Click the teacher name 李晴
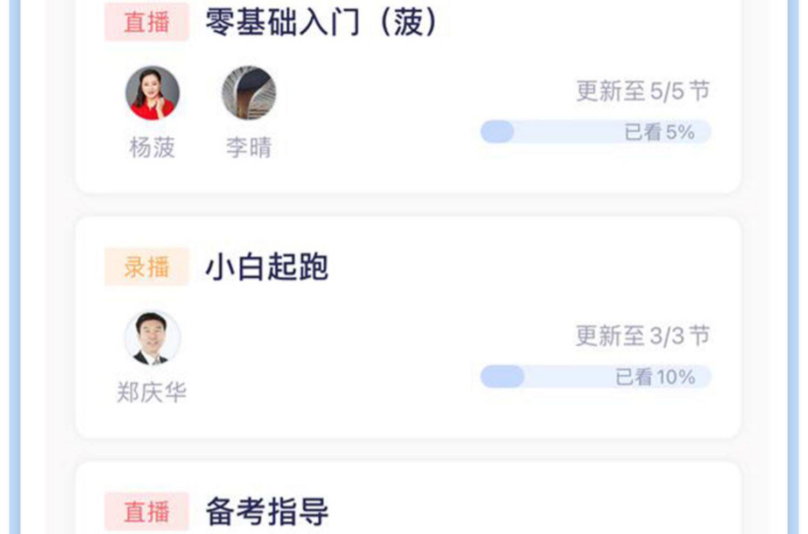The height and width of the screenshot is (534, 808). [x=249, y=147]
